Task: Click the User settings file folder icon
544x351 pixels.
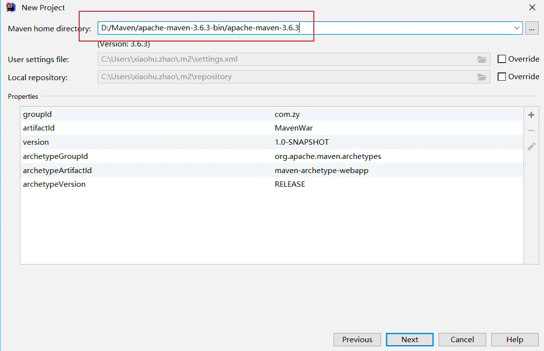Action: (482, 60)
